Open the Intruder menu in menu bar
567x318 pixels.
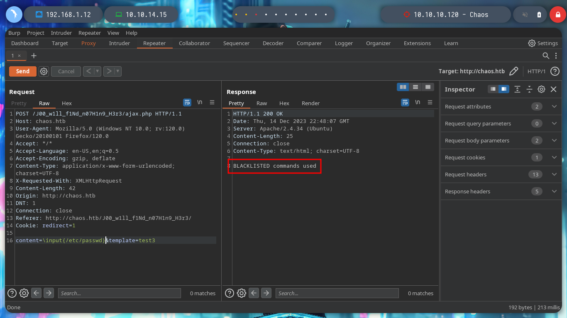click(61, 33)
